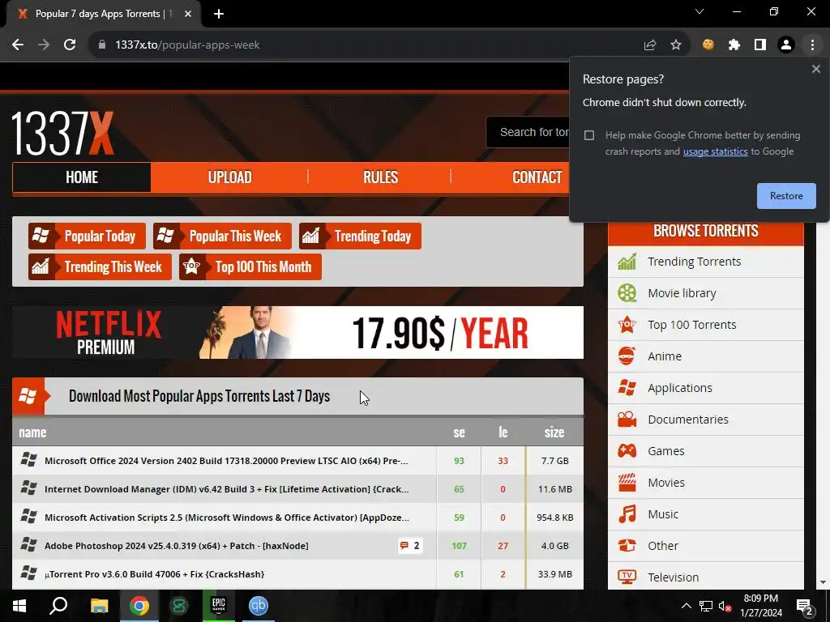Click the Documentaries camera icon
Viewport: 830px width, 622px height.
[x=627, y=420]
